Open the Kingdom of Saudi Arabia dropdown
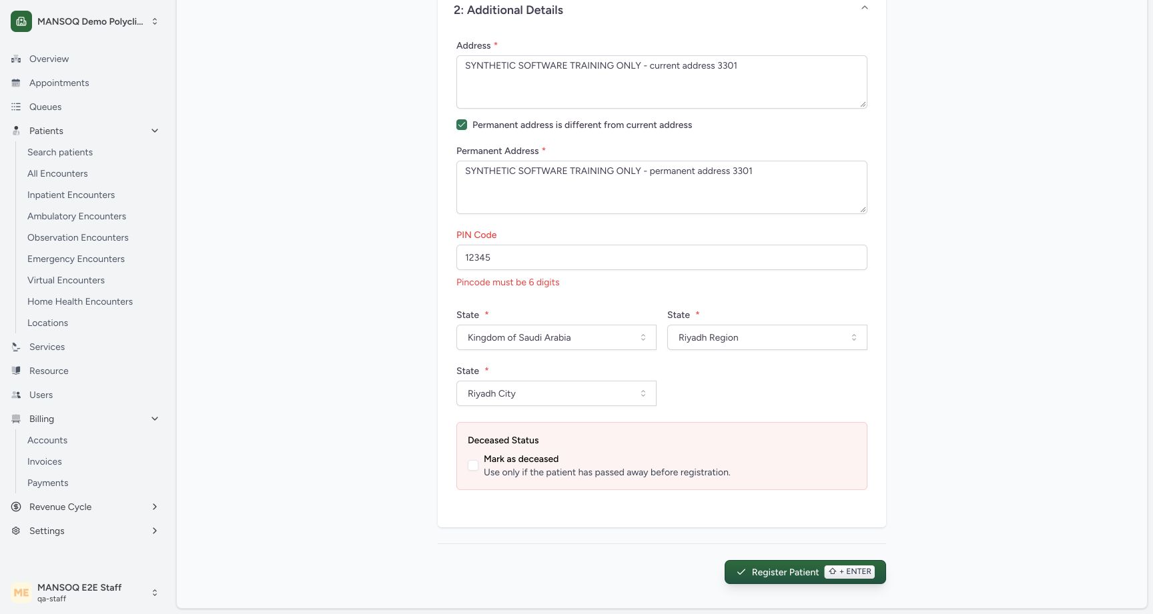The image size is (1153, 614). click(556, 337)
